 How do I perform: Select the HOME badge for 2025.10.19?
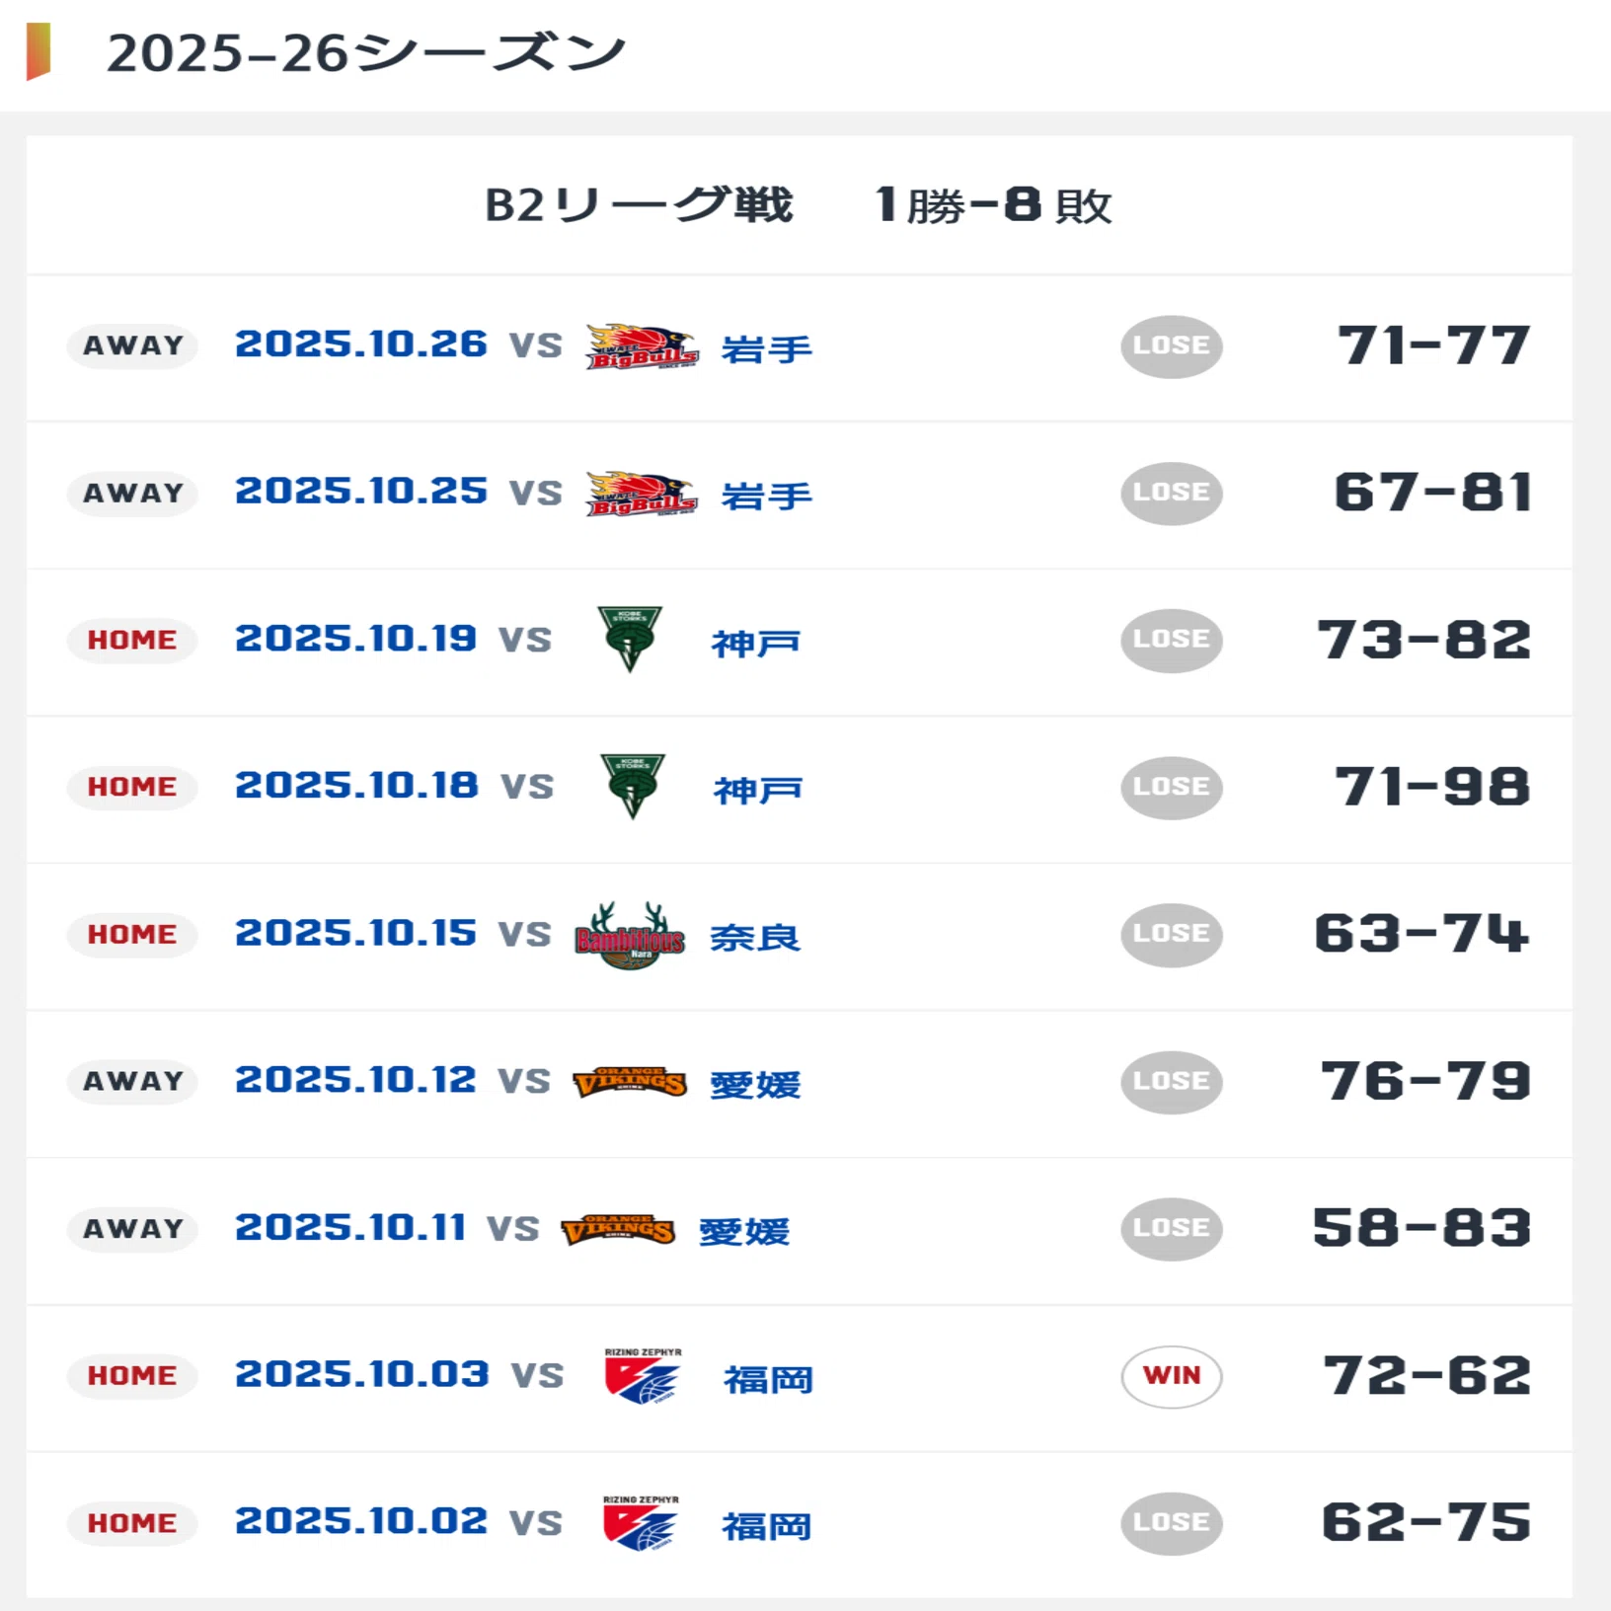[132, 640]
